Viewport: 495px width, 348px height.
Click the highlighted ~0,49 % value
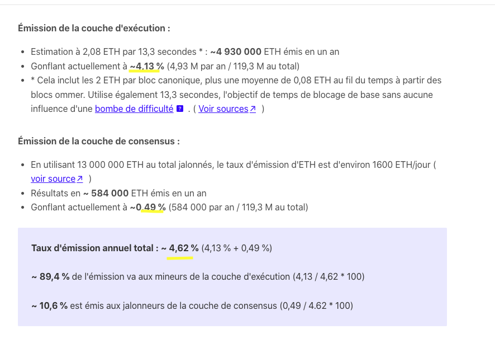[x=147, y=208]
